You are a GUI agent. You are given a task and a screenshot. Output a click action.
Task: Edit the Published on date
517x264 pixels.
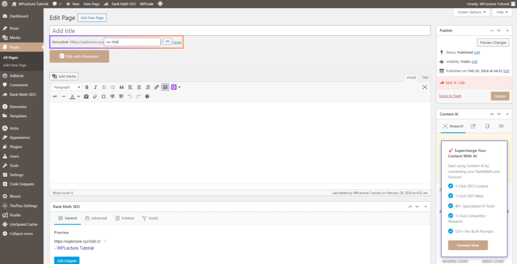tap(506, 71)
